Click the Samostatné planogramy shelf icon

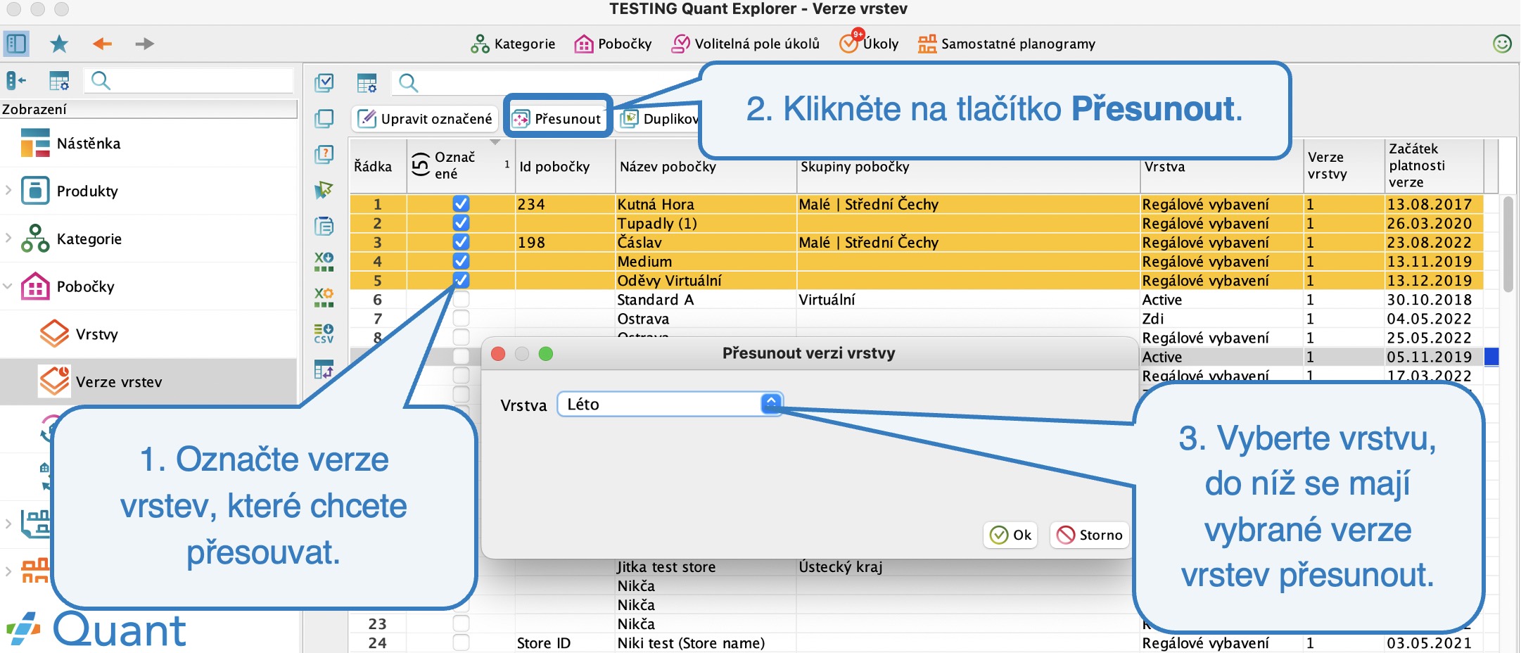(927, 44)
